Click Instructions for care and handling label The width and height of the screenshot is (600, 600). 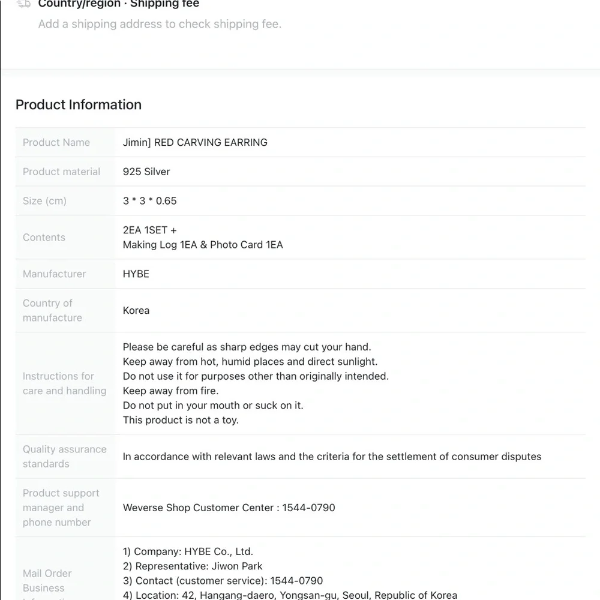pos(64,383)
